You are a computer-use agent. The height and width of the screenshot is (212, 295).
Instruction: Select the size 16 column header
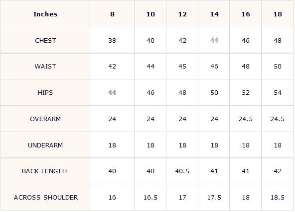[246, 14]
